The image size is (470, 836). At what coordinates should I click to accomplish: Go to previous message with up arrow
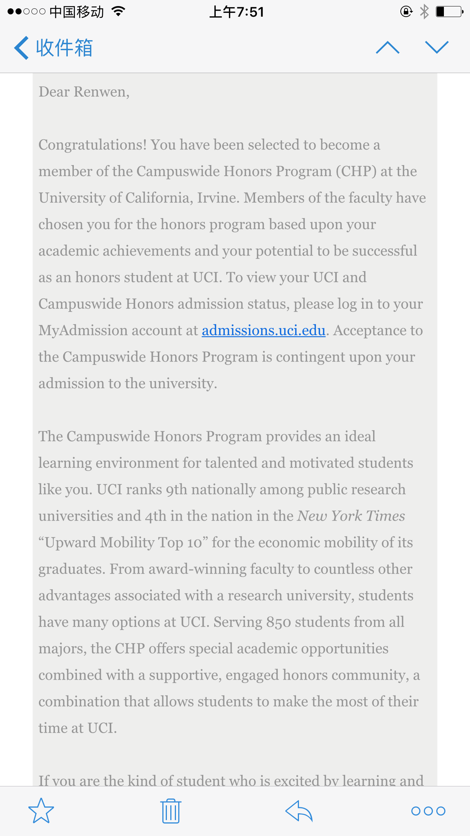pos(388,48)
